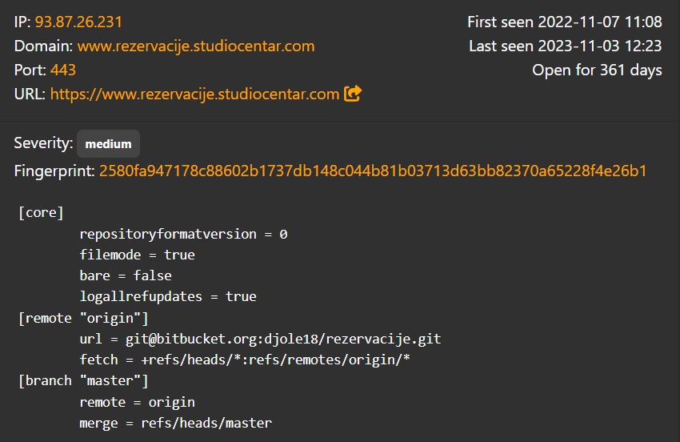Screen dimensions: 680x442
Task: Follow the https://www.rezervacije.studiocentar.com URL link
Action: click(x=194, y=94)
